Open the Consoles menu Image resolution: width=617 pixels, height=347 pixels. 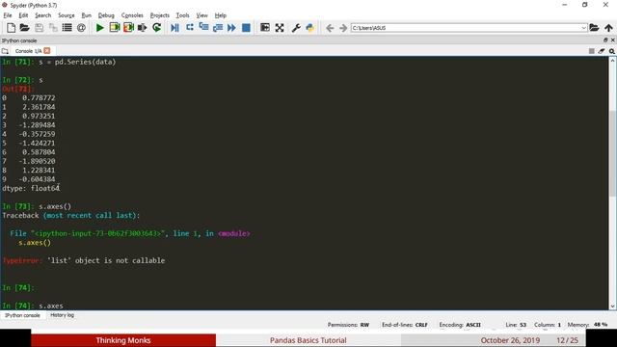132,15
